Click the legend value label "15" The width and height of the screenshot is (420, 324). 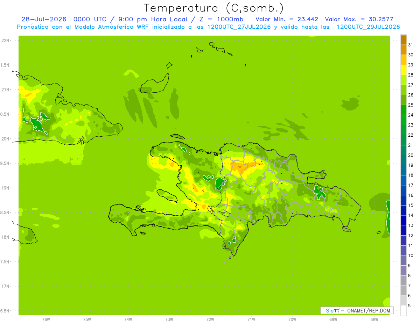tap(411, 205)
